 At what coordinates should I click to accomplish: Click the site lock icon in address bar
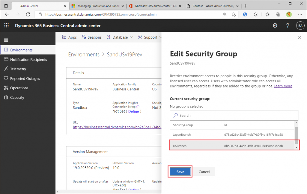[x=40, y=14]
